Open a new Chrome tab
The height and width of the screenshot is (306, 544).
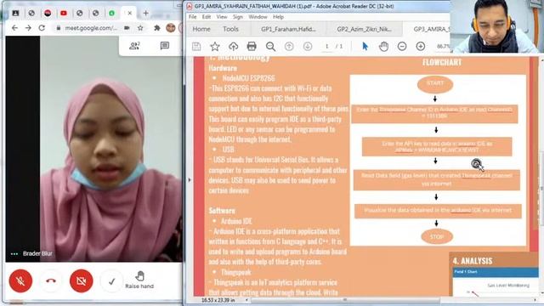pyautogui.click(x=145, y=13)
